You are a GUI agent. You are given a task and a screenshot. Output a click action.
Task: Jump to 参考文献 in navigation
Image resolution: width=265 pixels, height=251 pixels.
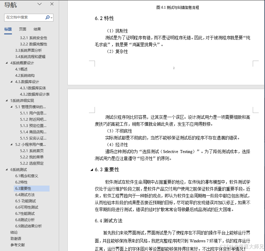(18, 245)
